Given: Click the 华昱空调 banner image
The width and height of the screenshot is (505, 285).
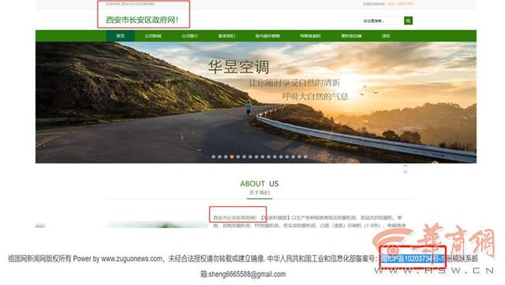Looking at the screenshot, I should coord(256,102).
